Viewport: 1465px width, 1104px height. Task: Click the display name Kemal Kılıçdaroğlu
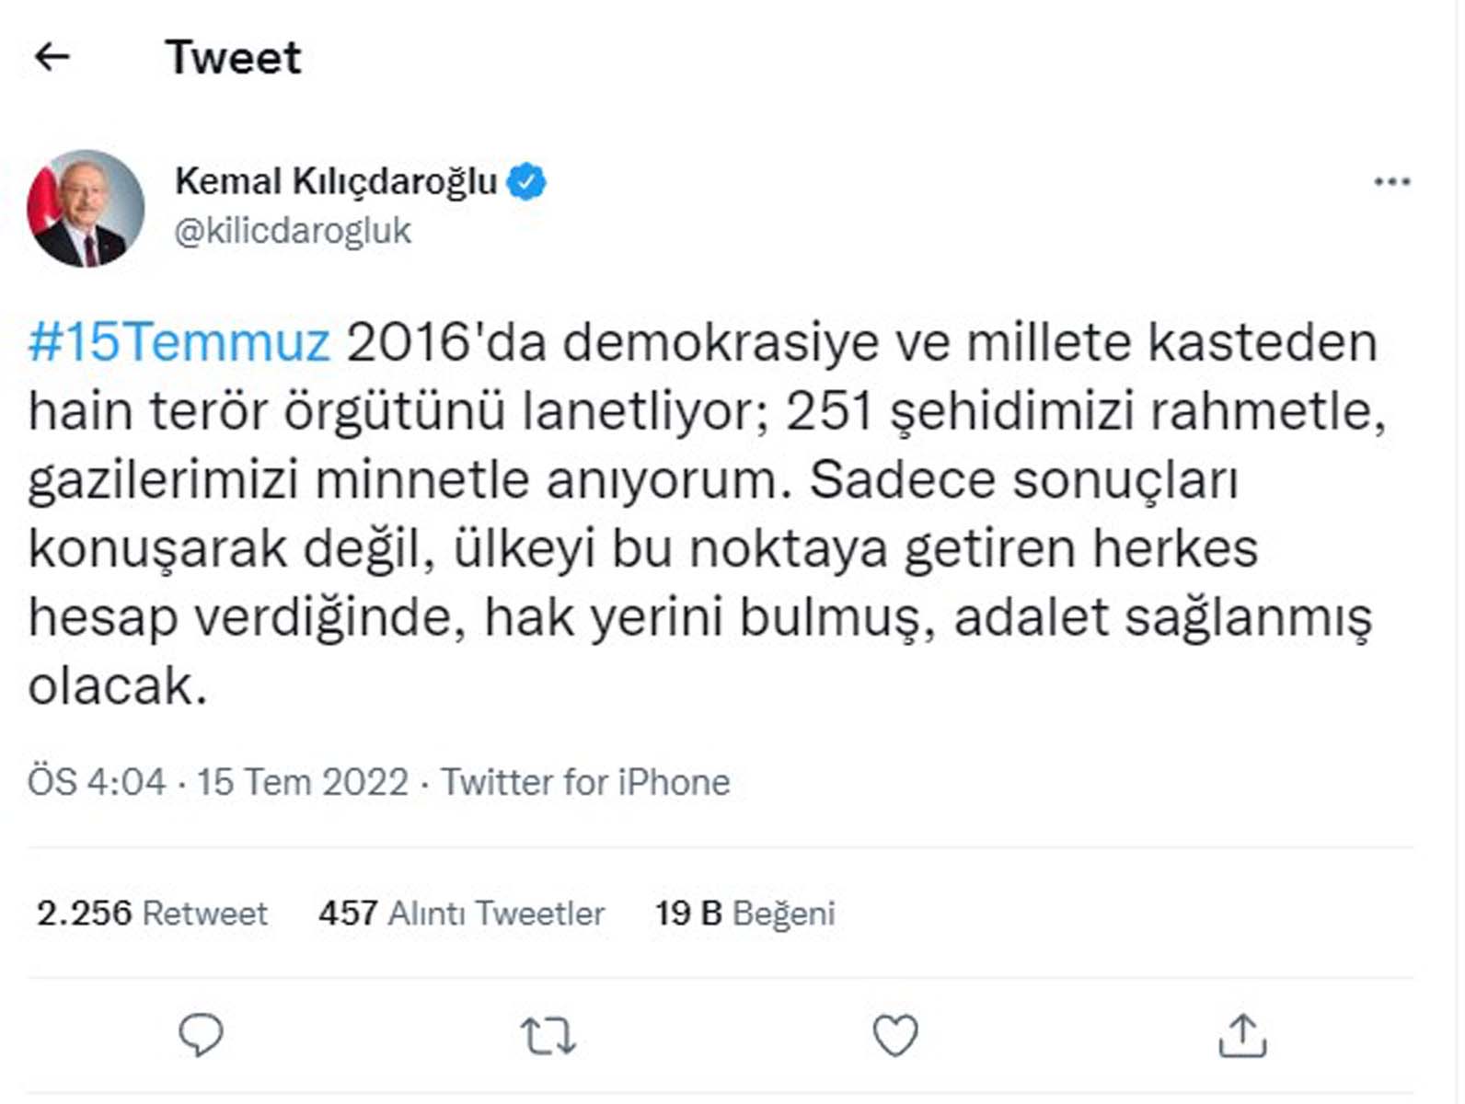tap(338, 180)
